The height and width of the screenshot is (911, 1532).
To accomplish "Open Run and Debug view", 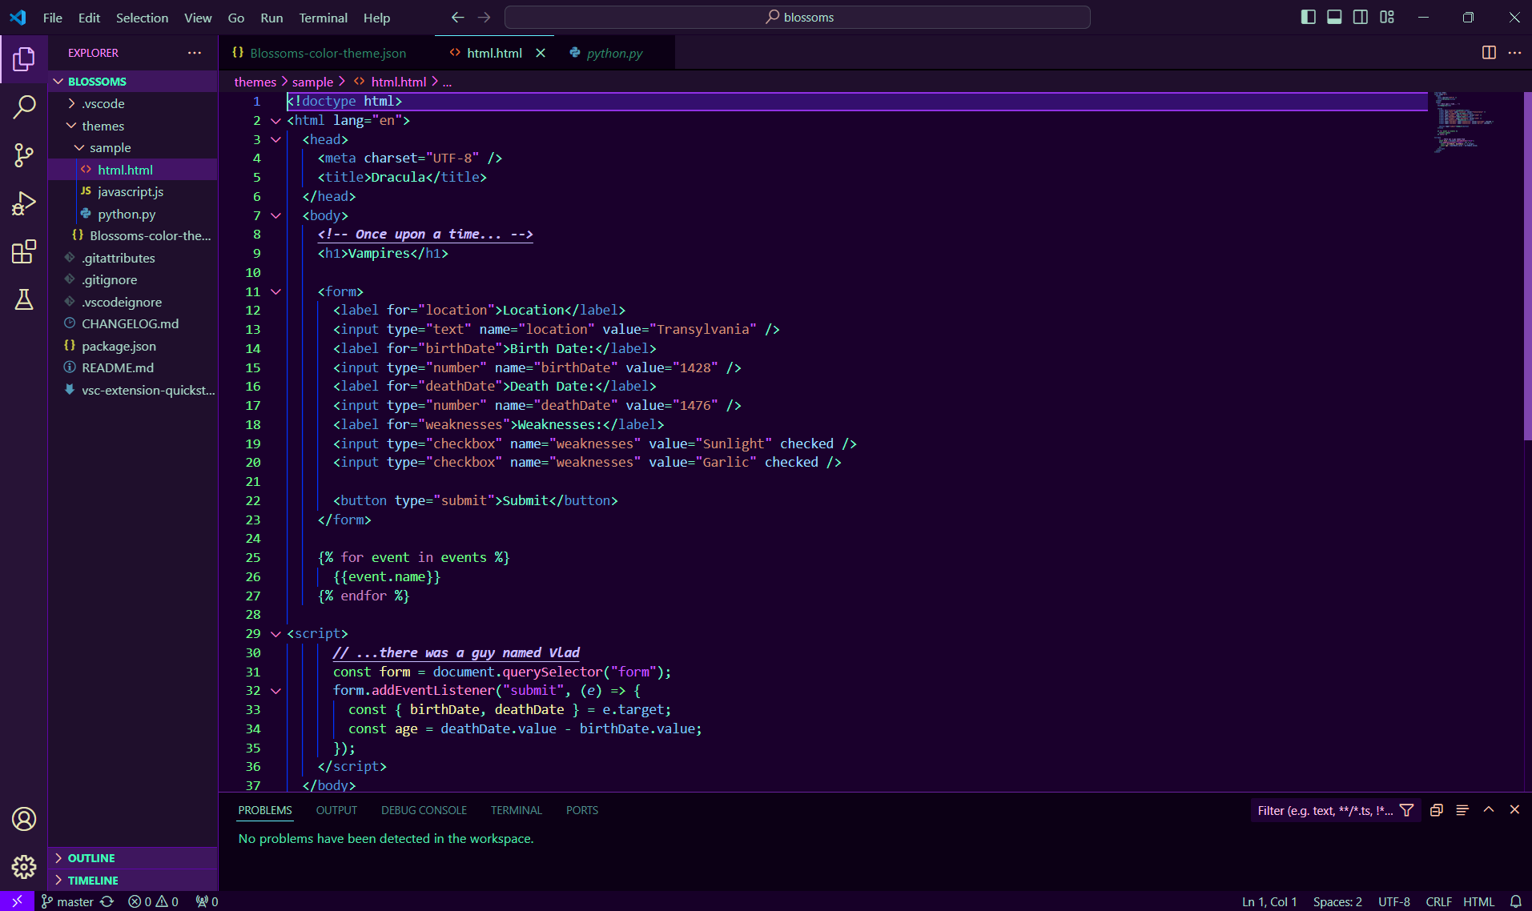I will (24, 203).
